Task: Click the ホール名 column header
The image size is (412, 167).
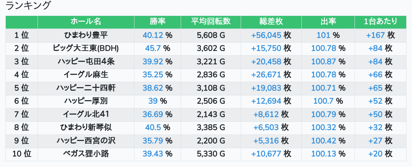Action: coord(86,22)
